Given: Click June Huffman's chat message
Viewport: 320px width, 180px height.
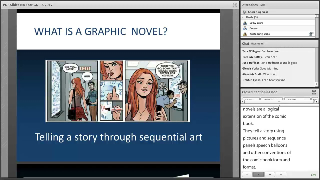Looking at the screenshot, I should (x=270, y=63).
